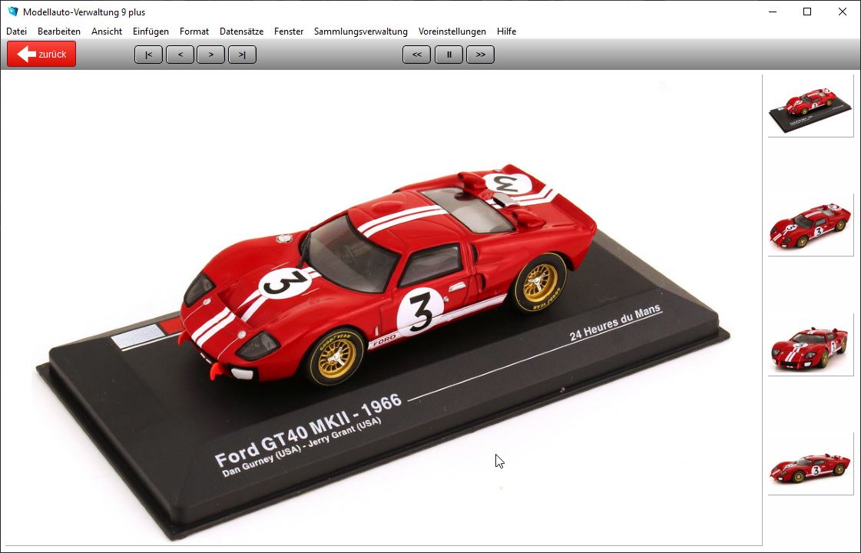Open the Format menu
The height and width of the screenshot is (553, 861).
(x=194, y=31)
